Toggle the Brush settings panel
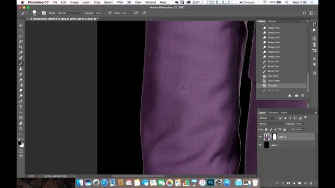The image size is (335, 188). click(x=44, y=13)
